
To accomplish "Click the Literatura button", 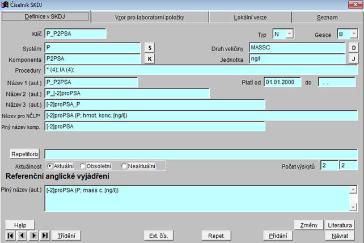I will [340, 224].
